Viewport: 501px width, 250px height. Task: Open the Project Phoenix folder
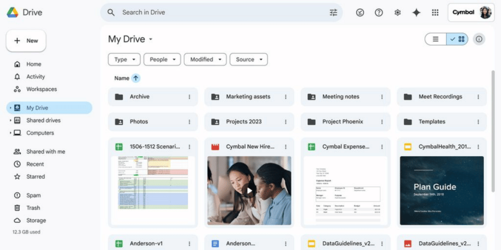[345, 122]
